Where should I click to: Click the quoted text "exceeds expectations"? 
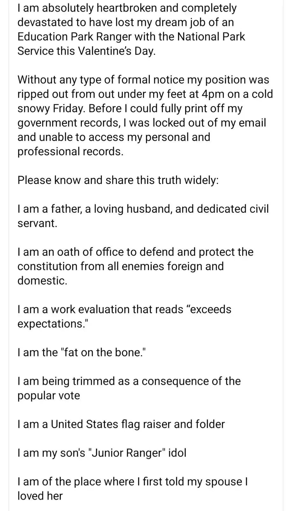tap(124, 317)
